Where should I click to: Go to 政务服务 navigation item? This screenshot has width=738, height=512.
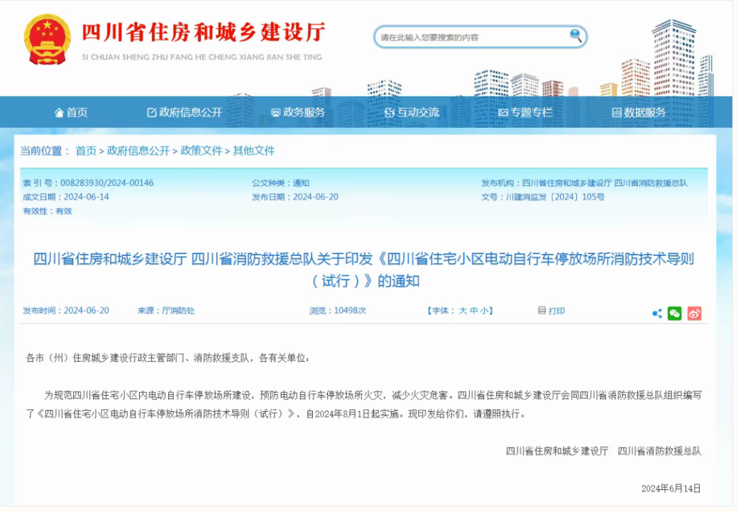(x=298, y=112)
